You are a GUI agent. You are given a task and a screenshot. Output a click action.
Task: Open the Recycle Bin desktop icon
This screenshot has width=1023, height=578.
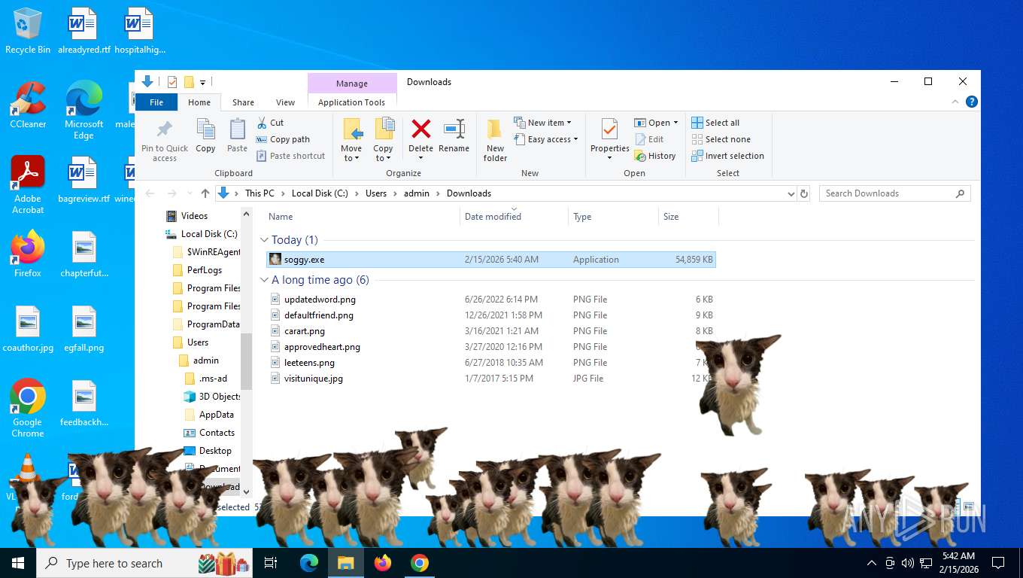(28, 31)
